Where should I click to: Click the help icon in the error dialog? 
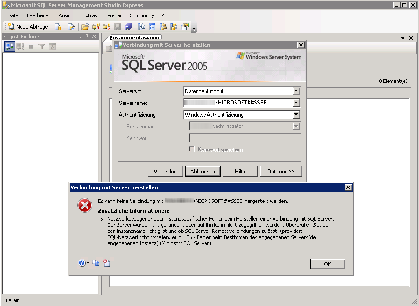tap(82, 263)
